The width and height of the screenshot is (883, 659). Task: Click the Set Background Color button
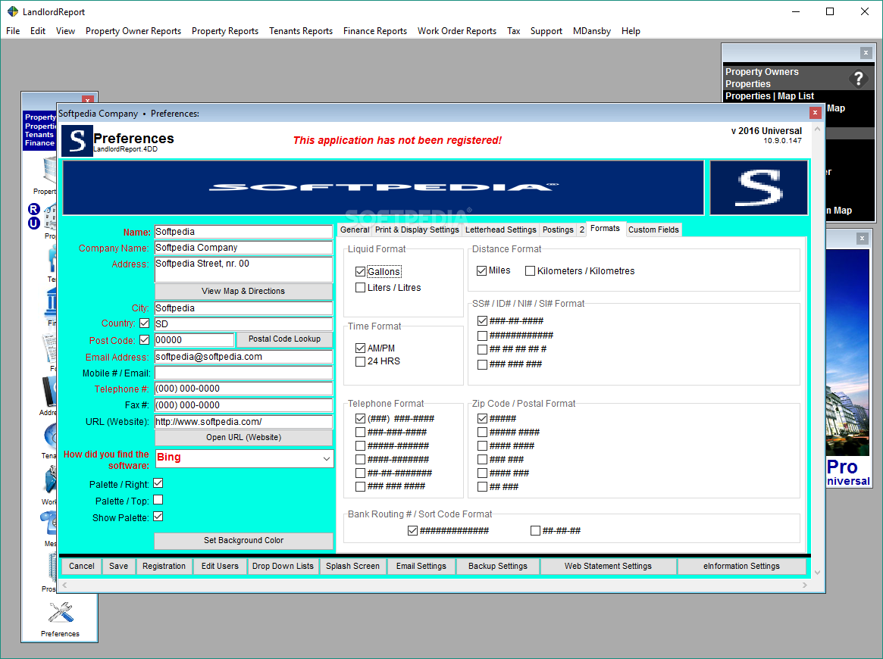243,540
